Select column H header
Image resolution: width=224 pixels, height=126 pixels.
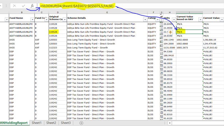coord(170,12)
